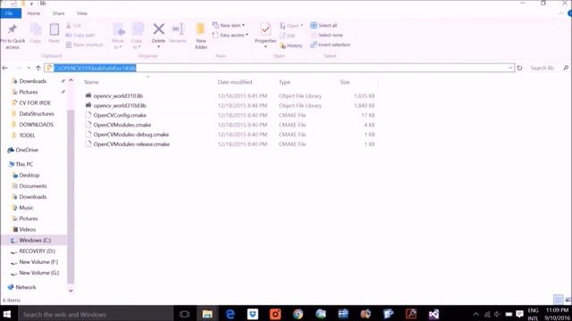Sort by Date modified column

point(235,82)
